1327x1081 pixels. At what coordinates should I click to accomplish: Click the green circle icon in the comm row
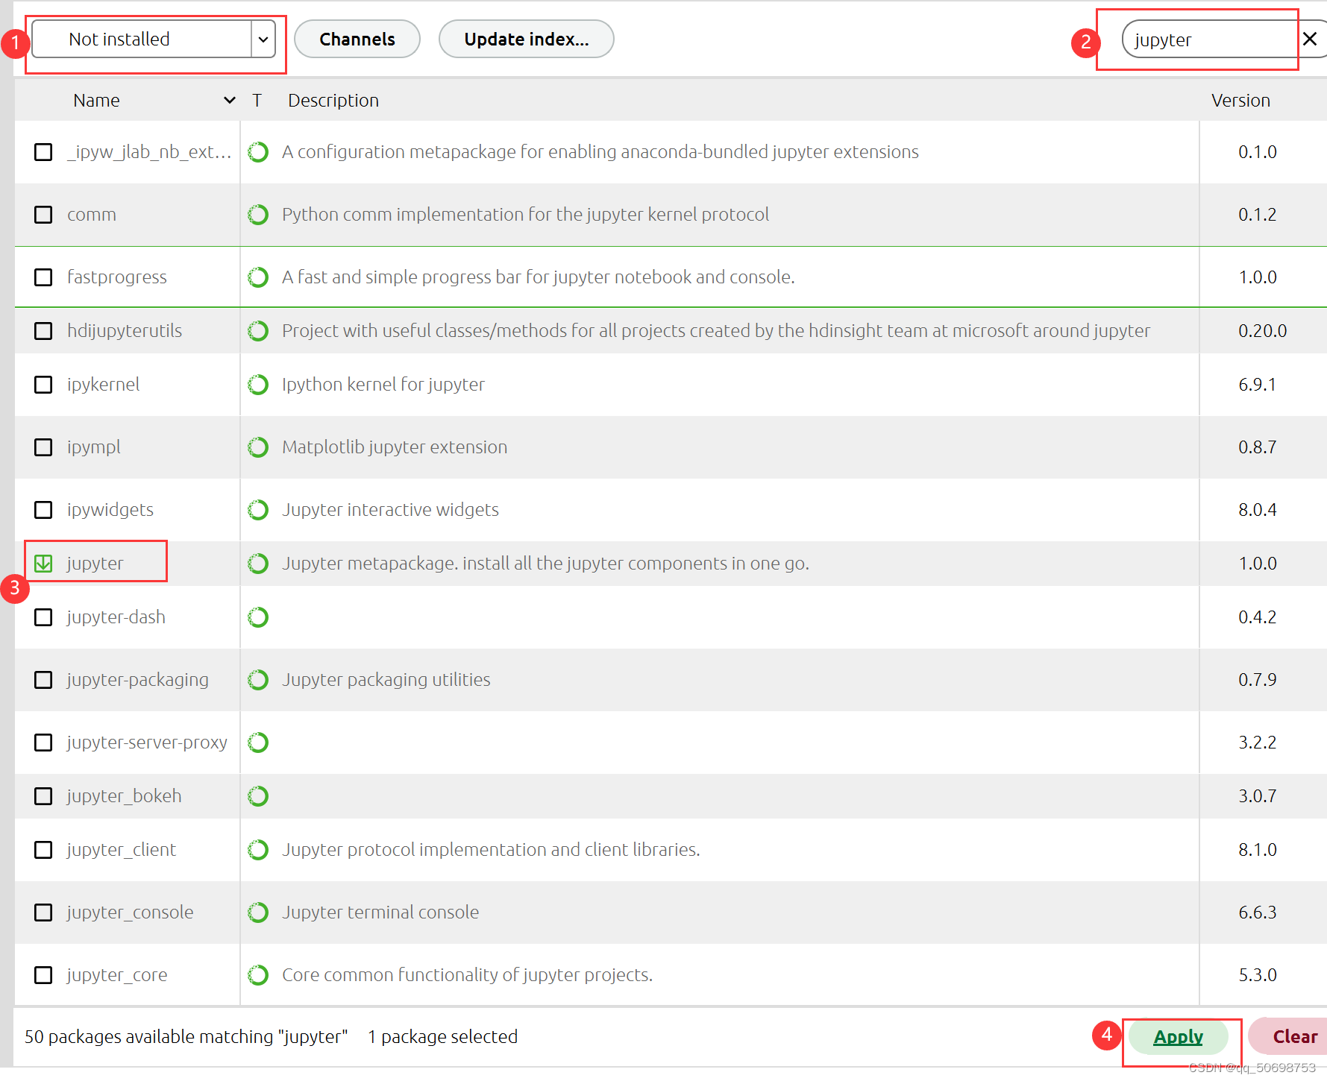coord(258,215)
